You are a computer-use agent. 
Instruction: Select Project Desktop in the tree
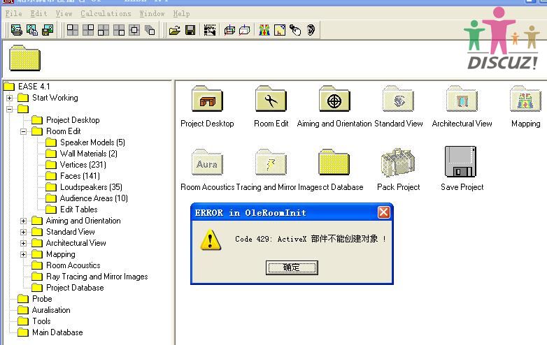click(x=73, y=120)
